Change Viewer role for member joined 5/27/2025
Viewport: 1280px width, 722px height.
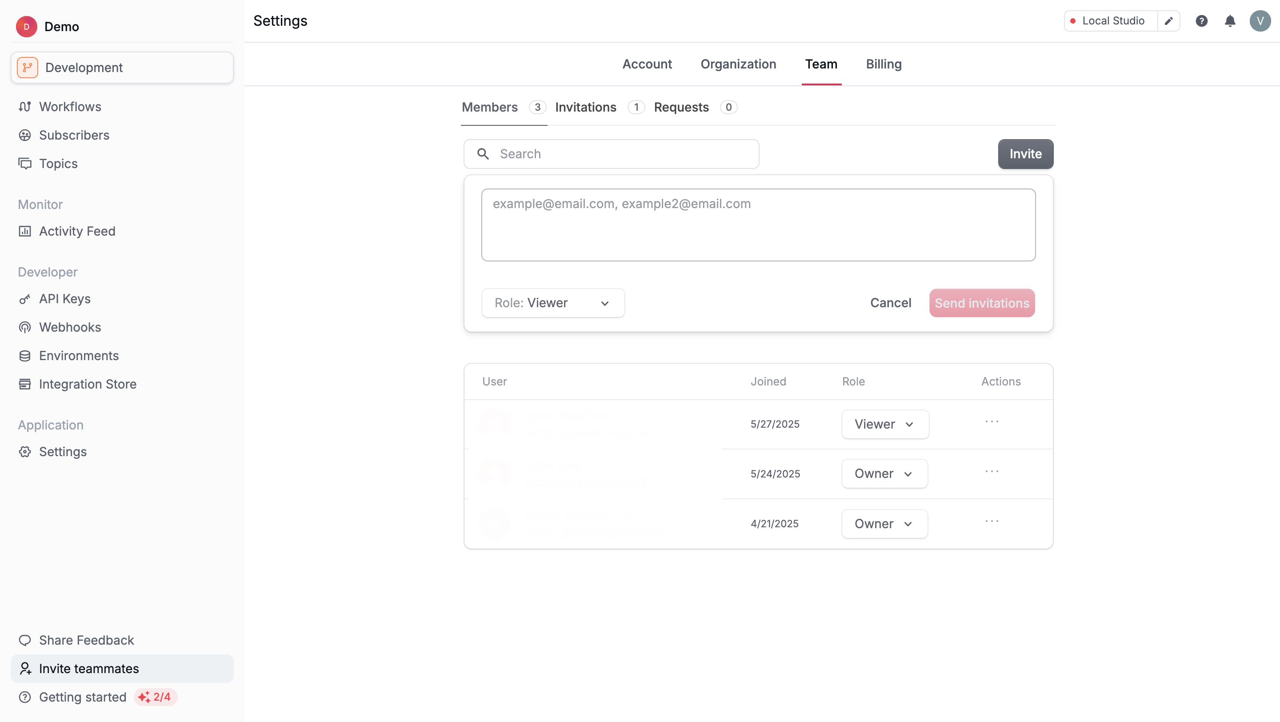tap(884, 424)
